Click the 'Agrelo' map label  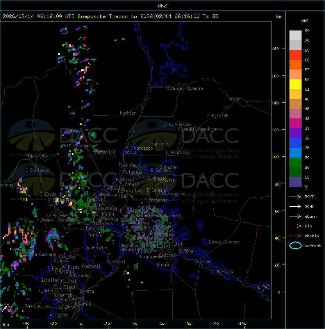click(x=95, y=235)
